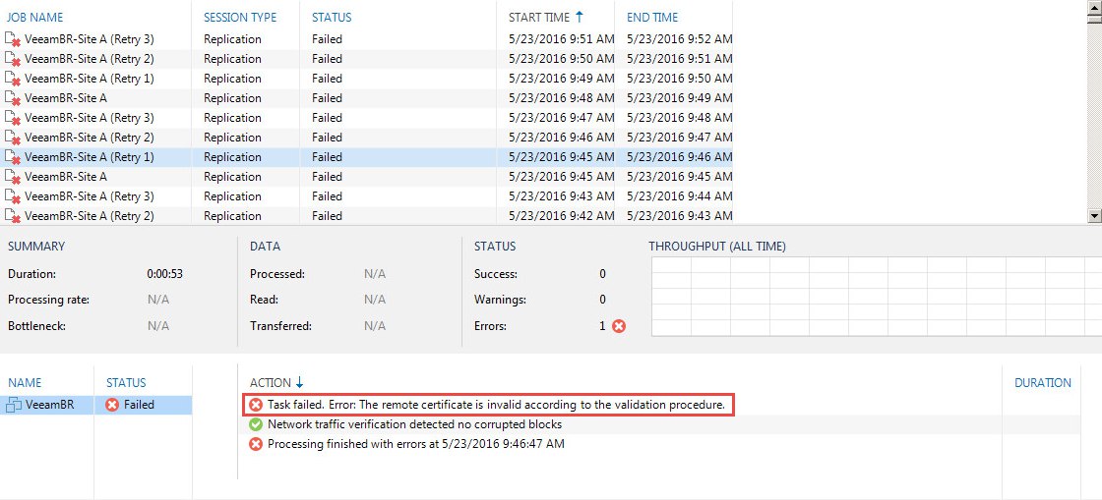Image resolution: width=1102 pixels, height=500 pixels.
Task: Select VeeamBR-Site A (Retry 2) started 9:50 AM
Action: coord(90,59)
